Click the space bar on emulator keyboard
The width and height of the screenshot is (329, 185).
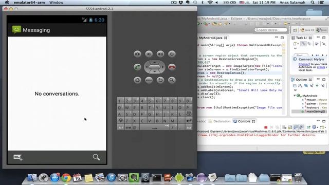155,127
